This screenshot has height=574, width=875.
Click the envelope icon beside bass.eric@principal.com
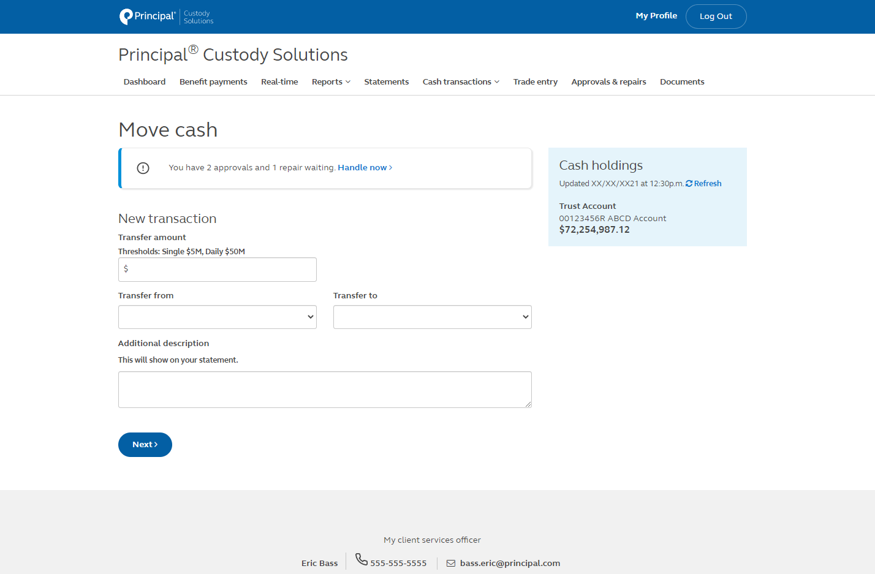tap(451, 562)
